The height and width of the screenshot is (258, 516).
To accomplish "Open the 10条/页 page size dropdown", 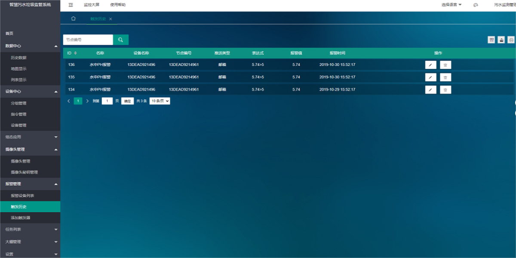I will click(x=160, y=101).
